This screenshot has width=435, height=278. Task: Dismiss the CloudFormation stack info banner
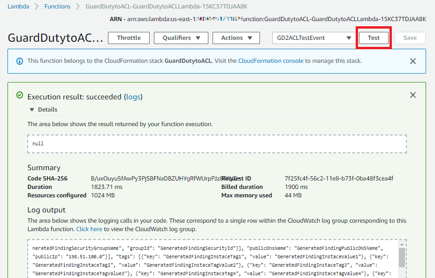tap(413, 61)
